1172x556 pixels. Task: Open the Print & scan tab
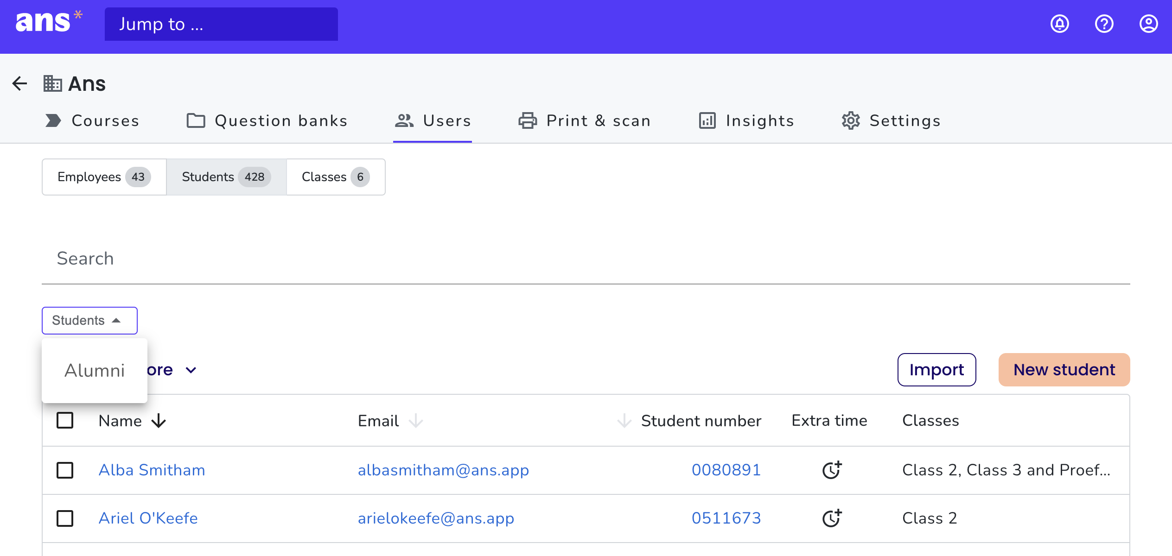(585, 120)
